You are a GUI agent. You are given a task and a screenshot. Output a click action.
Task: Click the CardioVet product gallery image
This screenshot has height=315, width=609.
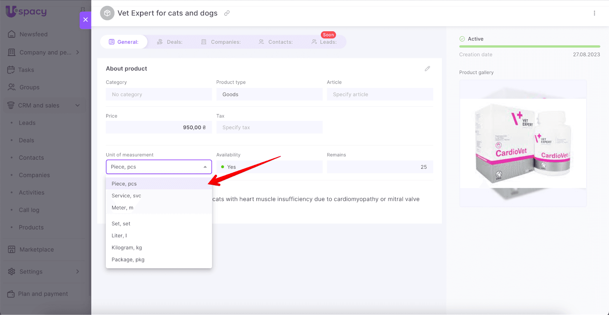pyautogui.click(x=523, y=144)
